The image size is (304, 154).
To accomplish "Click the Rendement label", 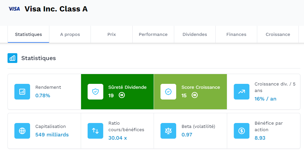I will [x=48, y=87].
